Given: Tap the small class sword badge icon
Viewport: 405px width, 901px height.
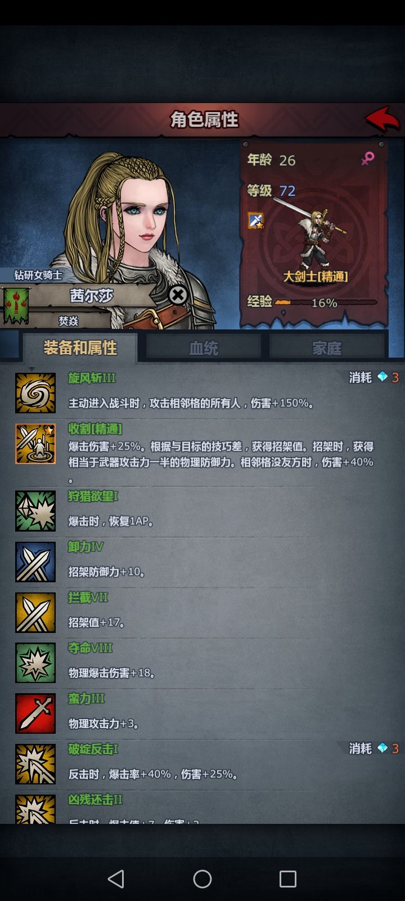Looking at the screenshot, I should [x=256, y=221].
